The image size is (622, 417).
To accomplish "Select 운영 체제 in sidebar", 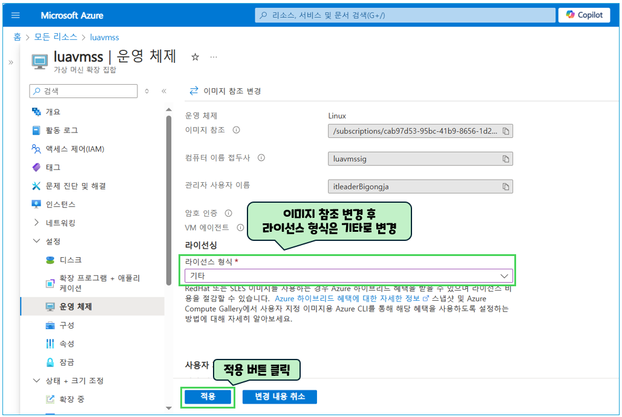I will [x=93, y=307].
